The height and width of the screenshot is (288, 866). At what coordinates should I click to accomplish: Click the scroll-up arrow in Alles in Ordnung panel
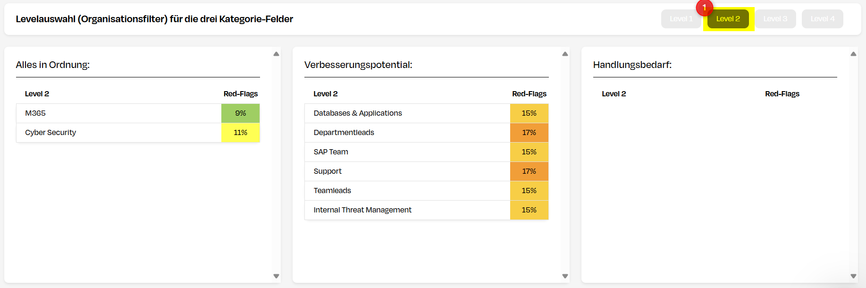click(x=275, y=54)
